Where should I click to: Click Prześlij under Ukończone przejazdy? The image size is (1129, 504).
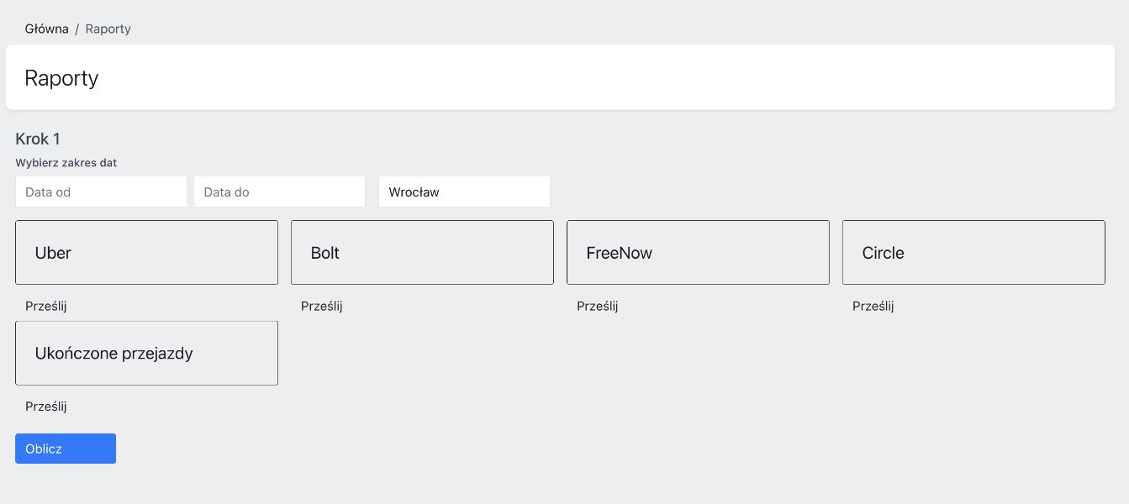(46, 407)
